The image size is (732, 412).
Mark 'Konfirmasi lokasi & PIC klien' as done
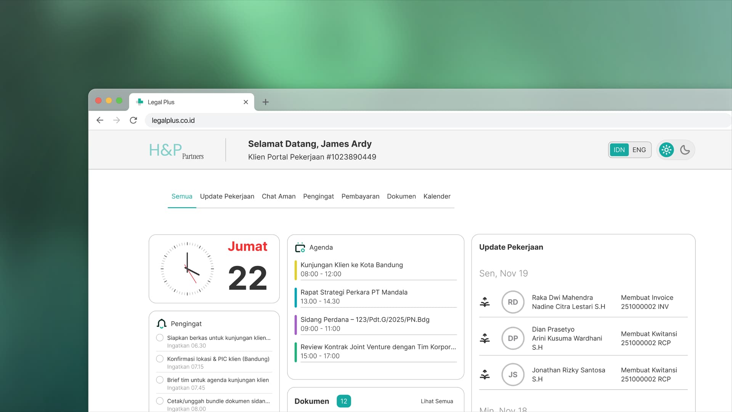pos(160,359)
